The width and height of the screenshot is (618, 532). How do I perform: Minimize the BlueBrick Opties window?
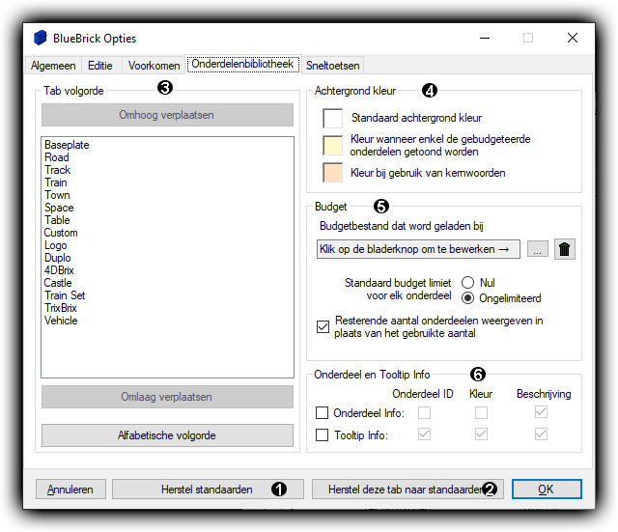click(x=485, y=38)
